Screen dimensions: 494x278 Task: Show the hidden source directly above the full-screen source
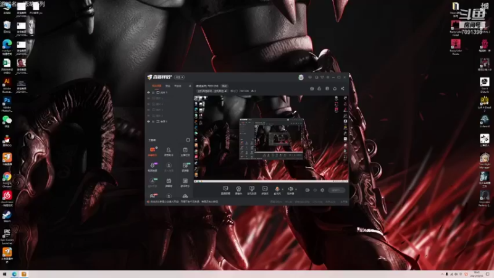tap(148, 116)
